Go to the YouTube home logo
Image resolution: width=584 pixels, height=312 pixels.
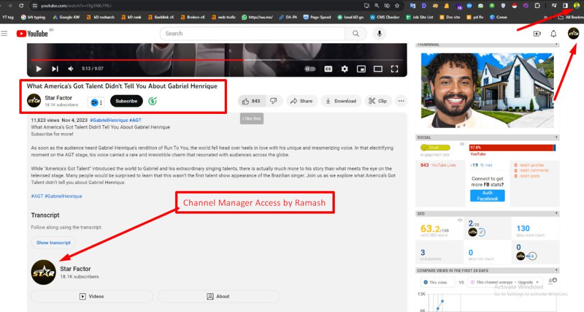33,34
